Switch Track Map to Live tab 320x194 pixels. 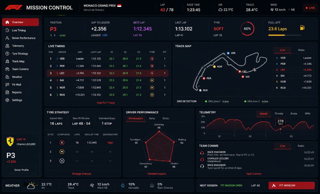tap(282, 50)
